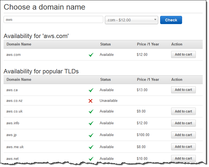Add aws.ca to cart
This screenshot has width=209, height=167.
[x=183, y=90]
